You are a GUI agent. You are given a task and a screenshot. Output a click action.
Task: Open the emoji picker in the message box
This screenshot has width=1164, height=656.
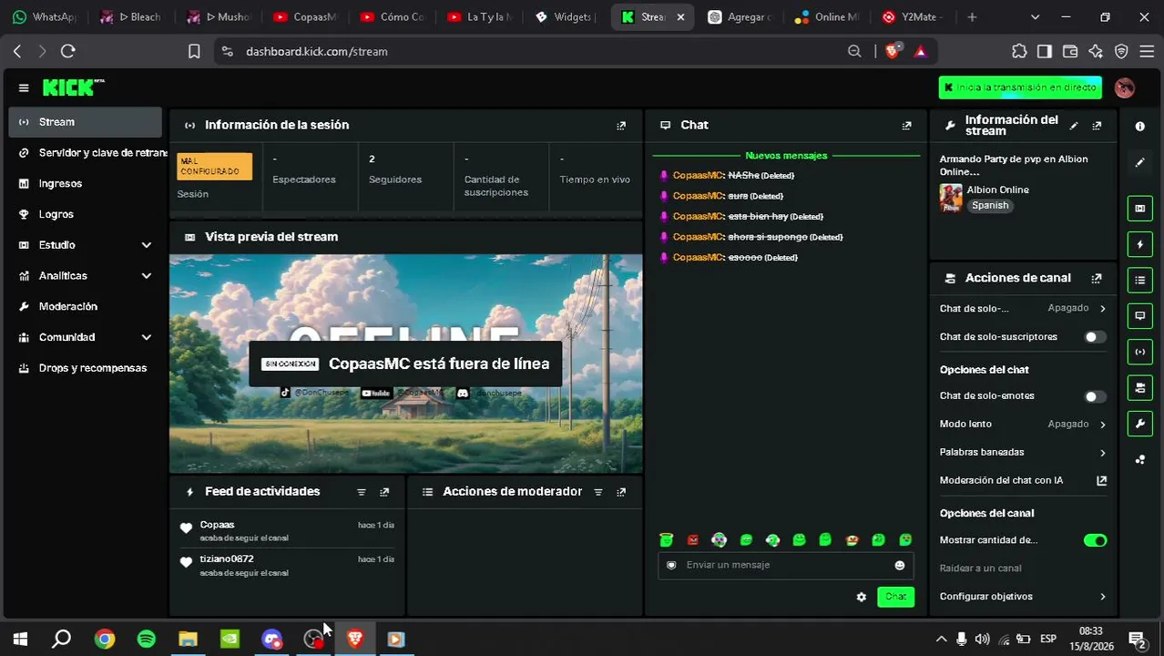click(x=900, y=565)
